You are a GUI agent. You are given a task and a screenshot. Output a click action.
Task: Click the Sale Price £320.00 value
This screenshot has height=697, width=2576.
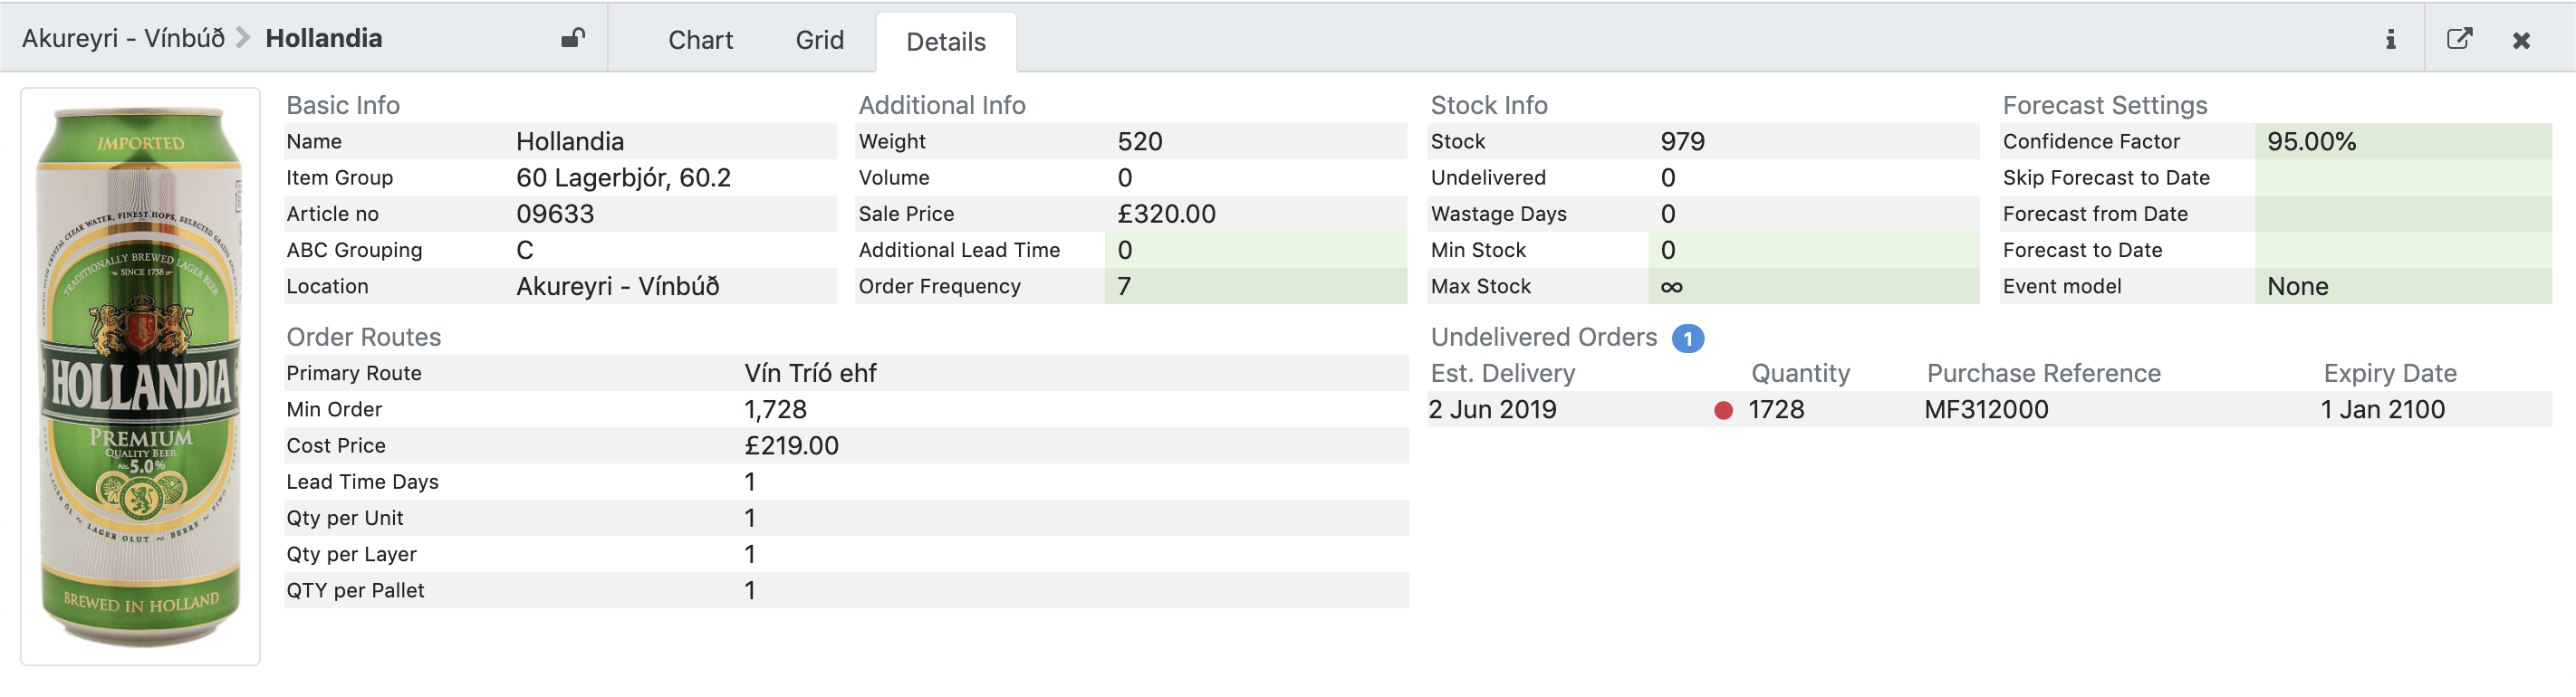1166,213
